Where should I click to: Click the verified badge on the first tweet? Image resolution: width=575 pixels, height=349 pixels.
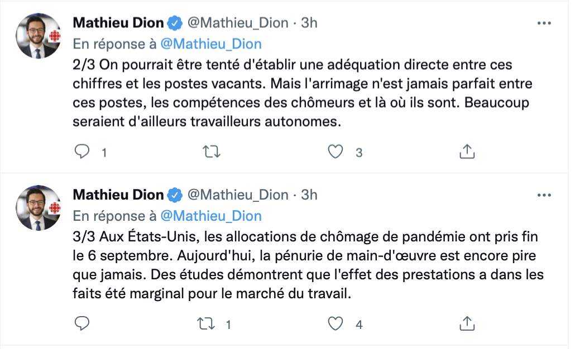[x=175, y=23]
